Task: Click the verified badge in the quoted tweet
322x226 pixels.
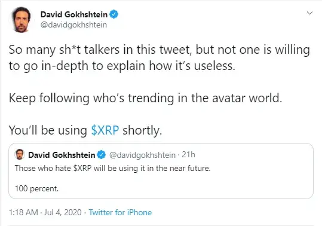Action: [x=101, y=155]
